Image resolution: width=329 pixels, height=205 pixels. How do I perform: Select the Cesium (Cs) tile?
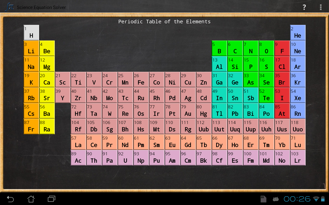(31, 111)
